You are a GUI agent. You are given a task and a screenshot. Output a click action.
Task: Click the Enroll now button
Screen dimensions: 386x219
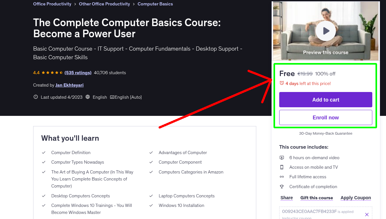click(326, 117)
